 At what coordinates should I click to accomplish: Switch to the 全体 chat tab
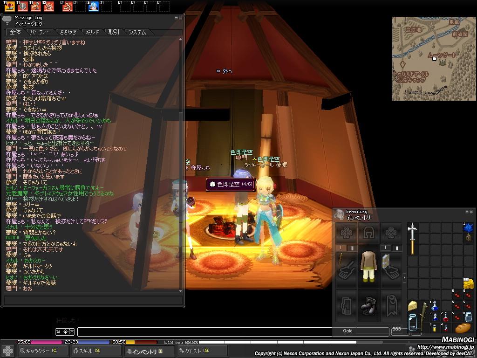pyautogui.click(x=15, y=32)
